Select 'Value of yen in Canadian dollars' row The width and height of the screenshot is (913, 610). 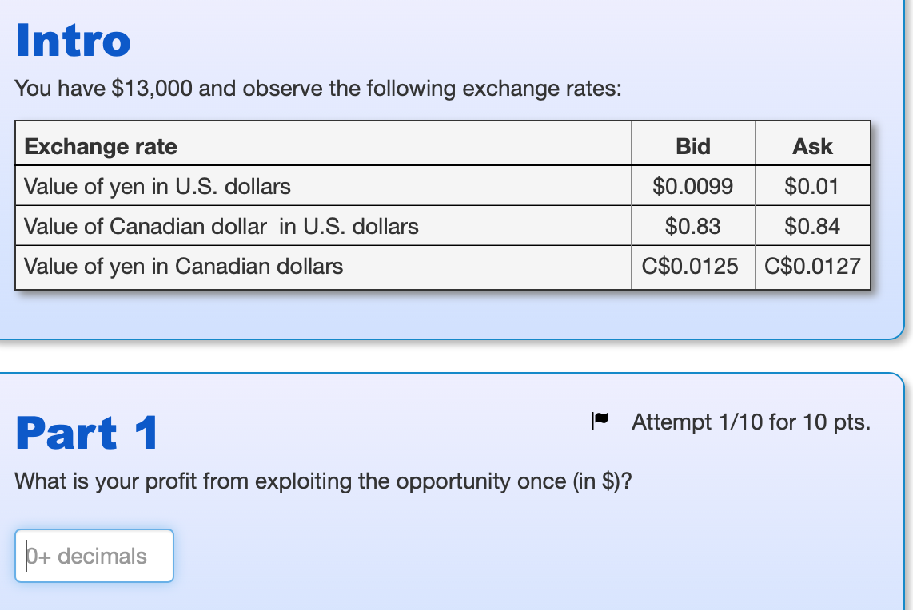click(x=443, y=267)
